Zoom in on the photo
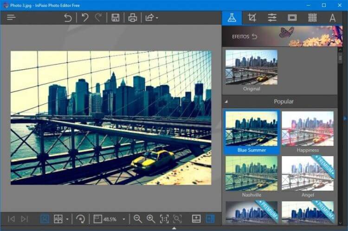The image size is (348, 231). coord(151,219)
